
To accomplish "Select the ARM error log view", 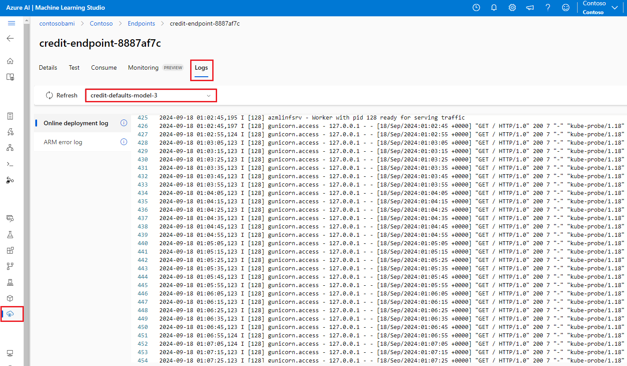I will click(x=63, y=142).
